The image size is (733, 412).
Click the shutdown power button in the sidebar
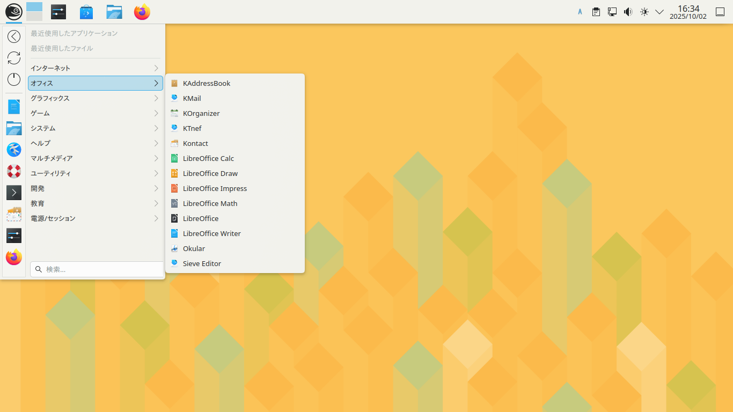(x=13, y=79)
